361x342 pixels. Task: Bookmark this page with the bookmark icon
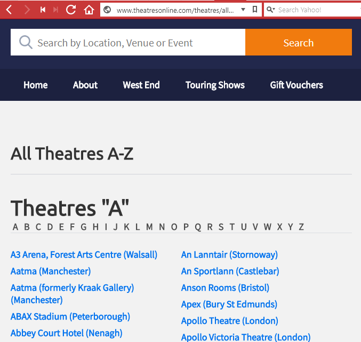point(255,10)
